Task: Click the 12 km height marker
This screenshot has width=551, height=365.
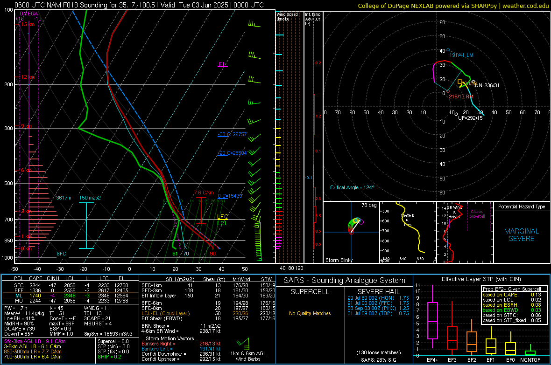Action: [28, 77]
